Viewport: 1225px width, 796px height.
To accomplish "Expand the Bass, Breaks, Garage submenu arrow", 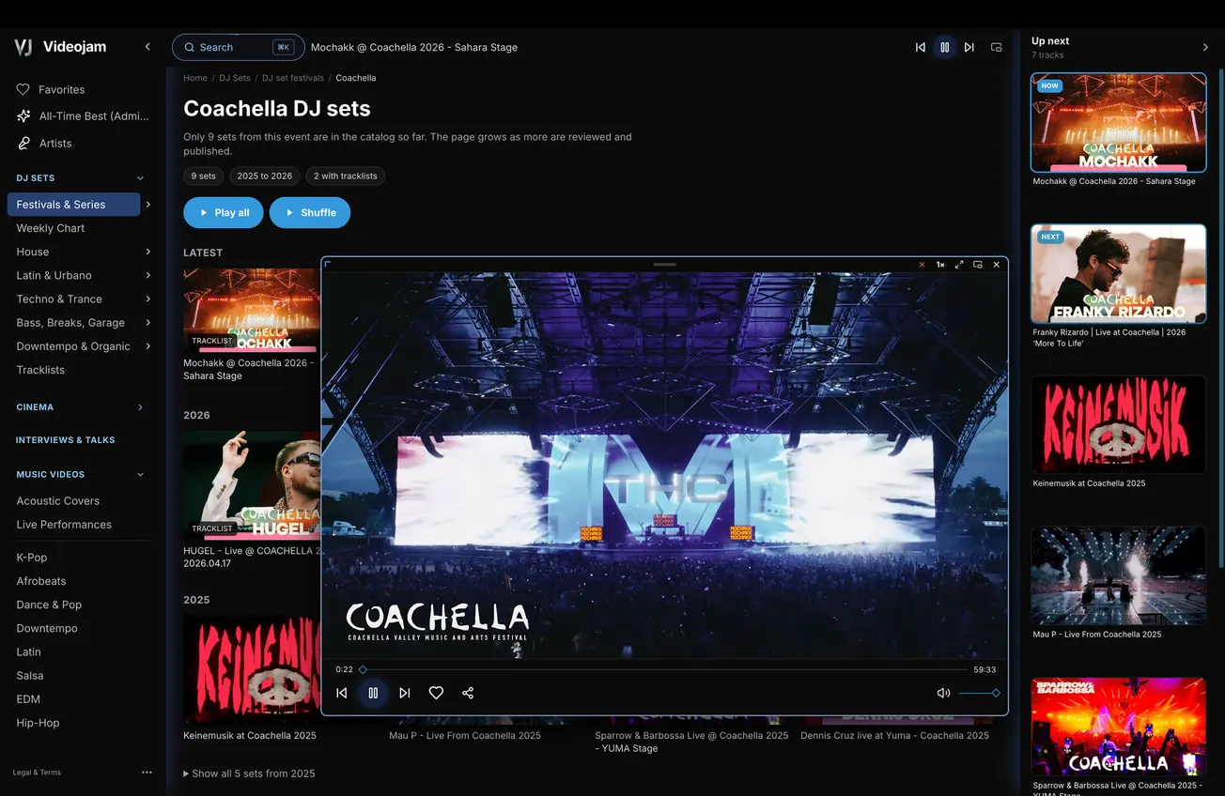I will coord(148,322).
